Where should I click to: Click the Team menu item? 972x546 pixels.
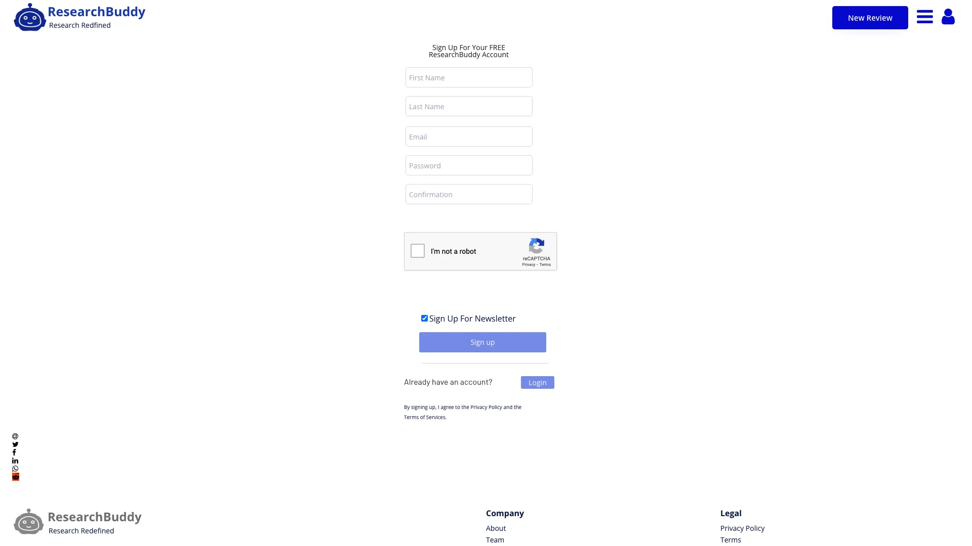[494, 539]
